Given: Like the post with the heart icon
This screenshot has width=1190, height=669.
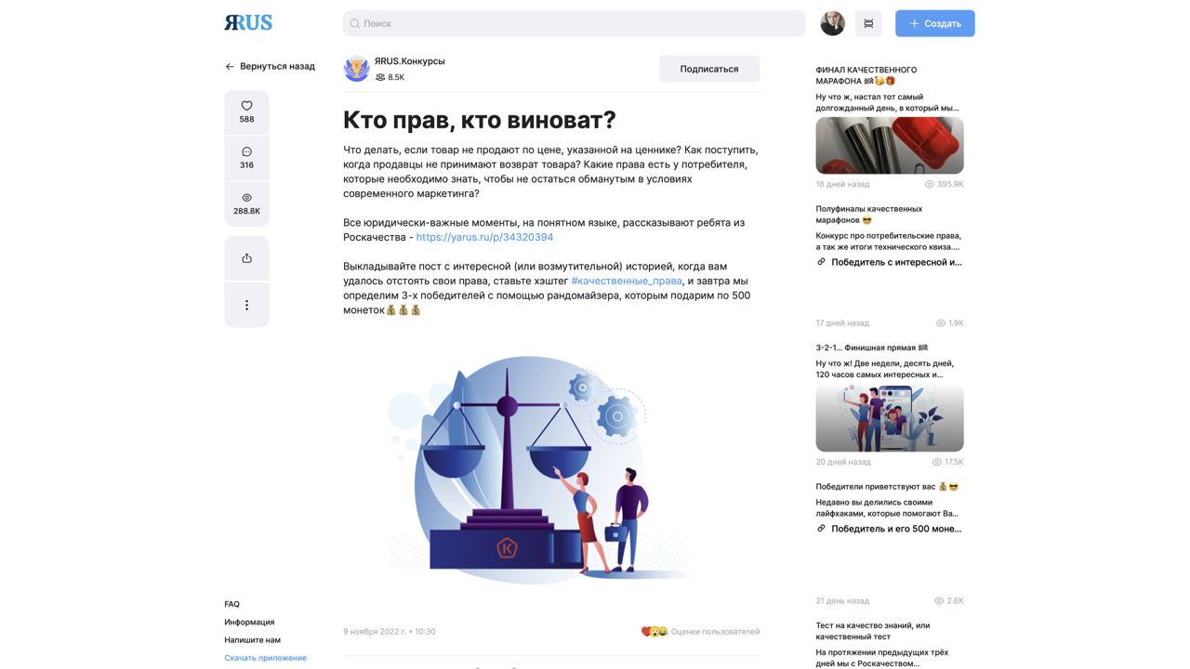Looking at the screenshot, I should pyautogui.click(x=246, y=106).
